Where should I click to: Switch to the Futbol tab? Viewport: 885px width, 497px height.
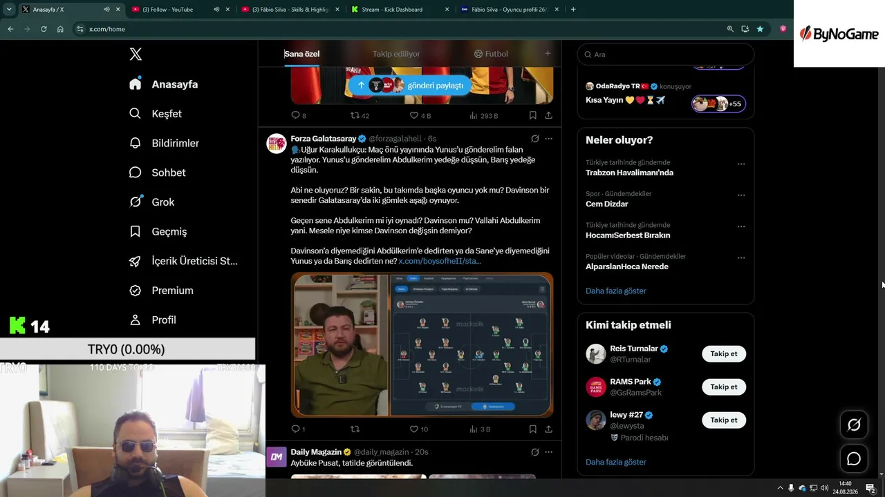[x=491, y=54]
